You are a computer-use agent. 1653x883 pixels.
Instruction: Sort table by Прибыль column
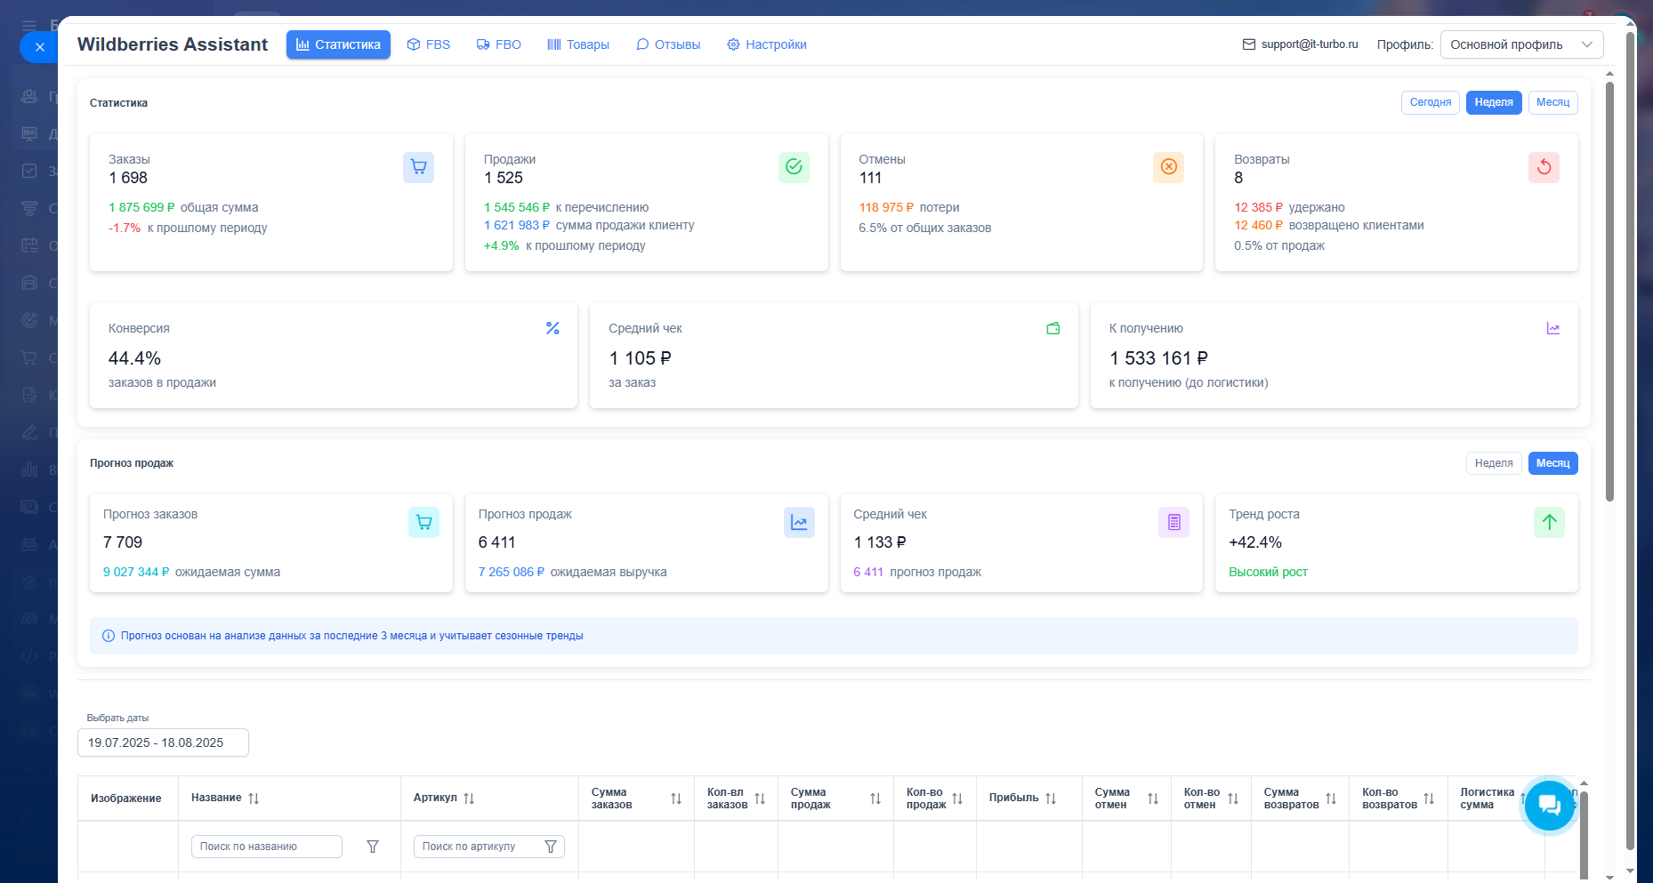click(1051, 799)
